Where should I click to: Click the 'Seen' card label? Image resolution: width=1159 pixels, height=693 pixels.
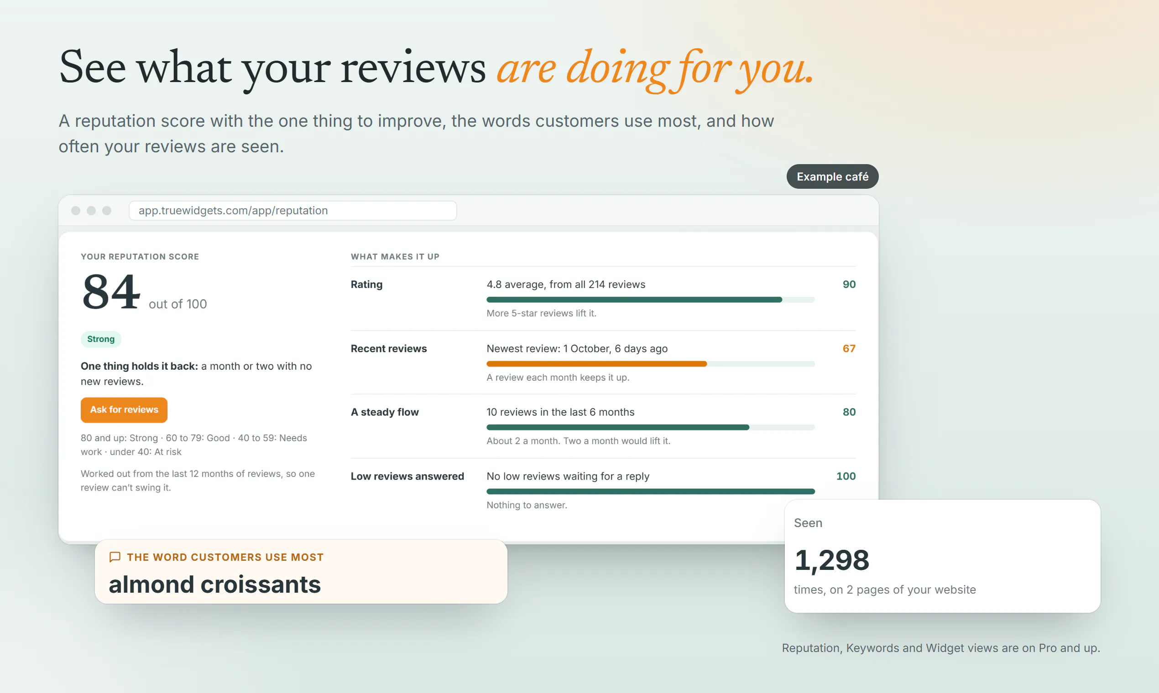click(808, 522)
